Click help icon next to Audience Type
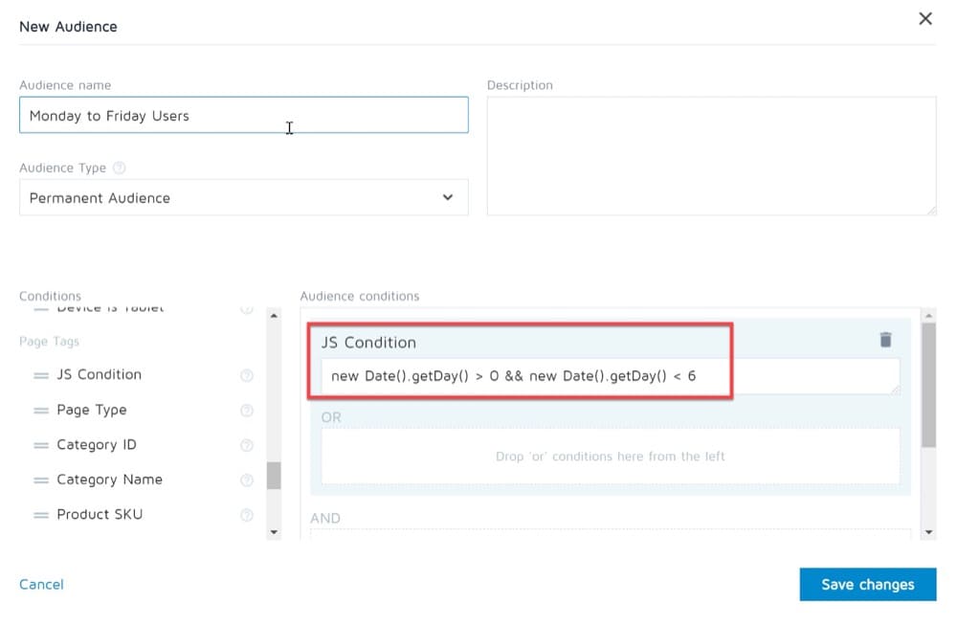This screenshot has height=625, width=957. coord(120,167)
